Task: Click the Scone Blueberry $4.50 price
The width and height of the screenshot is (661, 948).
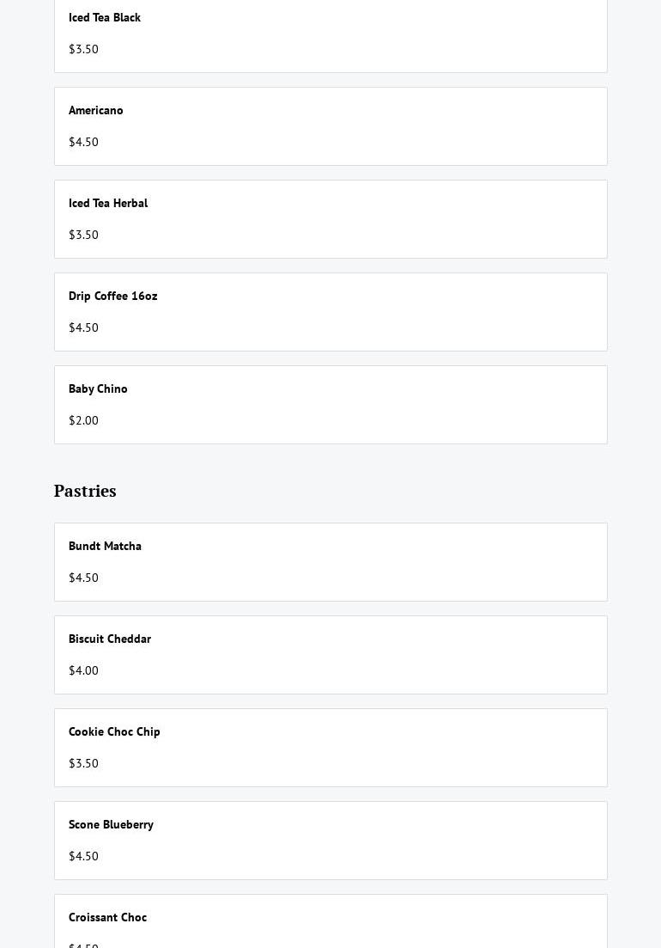Action: pyautogui.click(x=83, y=856)
